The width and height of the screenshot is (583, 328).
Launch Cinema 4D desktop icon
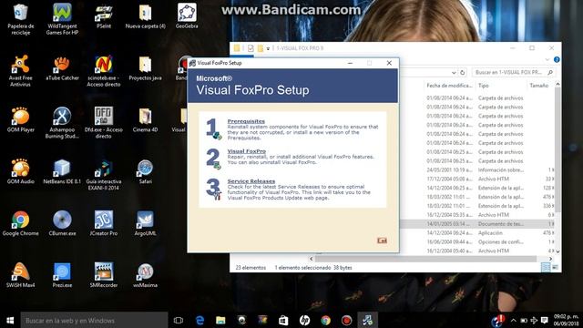point(145,120)
